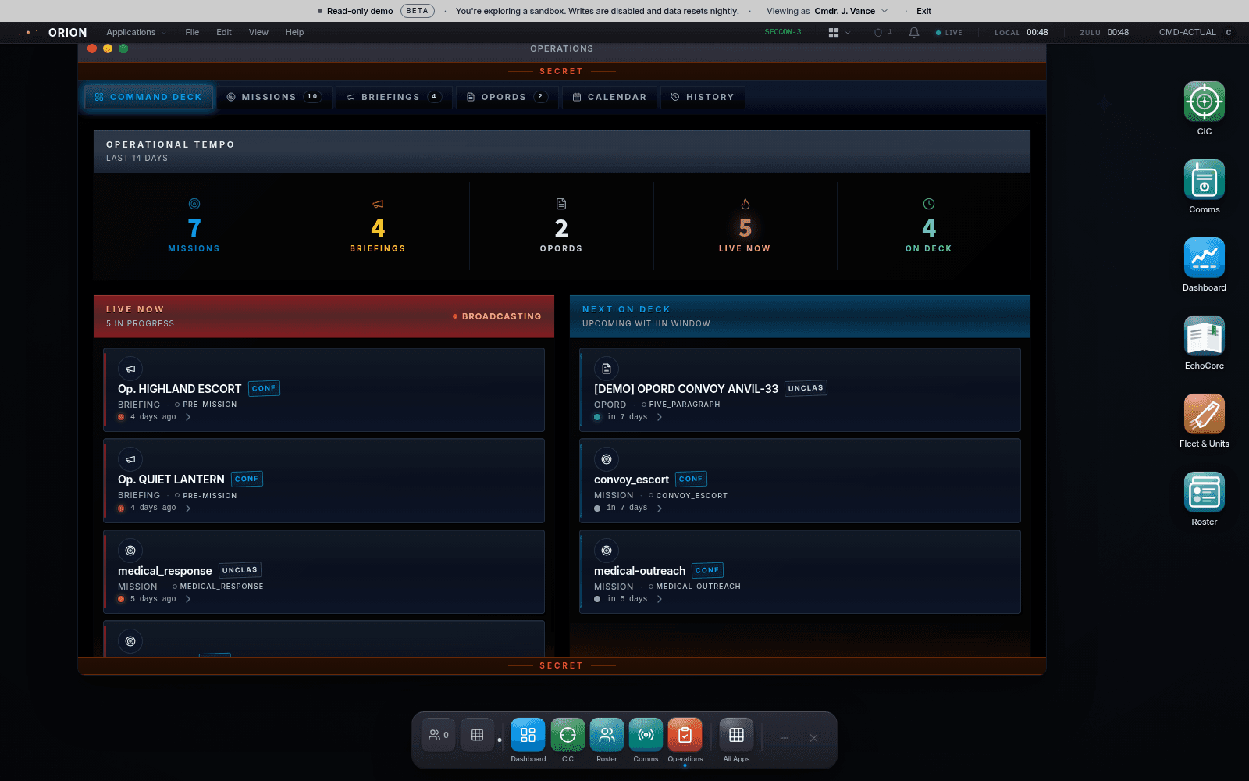Image resolution: width=1249 pixels, height=781 pixels.
Task: Switch to the OPORDS tab
Action: [507, 97]
